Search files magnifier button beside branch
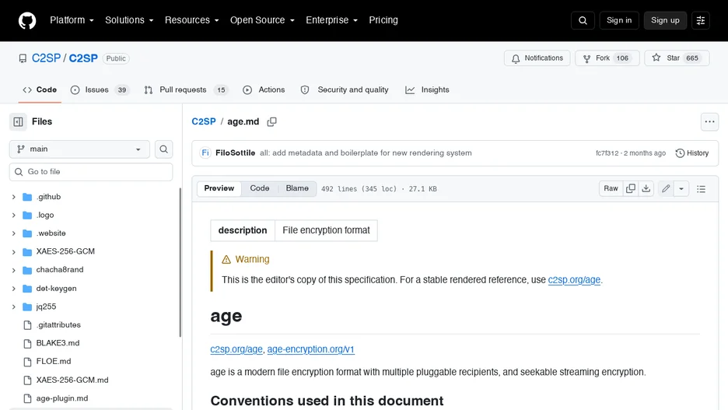 164,149
